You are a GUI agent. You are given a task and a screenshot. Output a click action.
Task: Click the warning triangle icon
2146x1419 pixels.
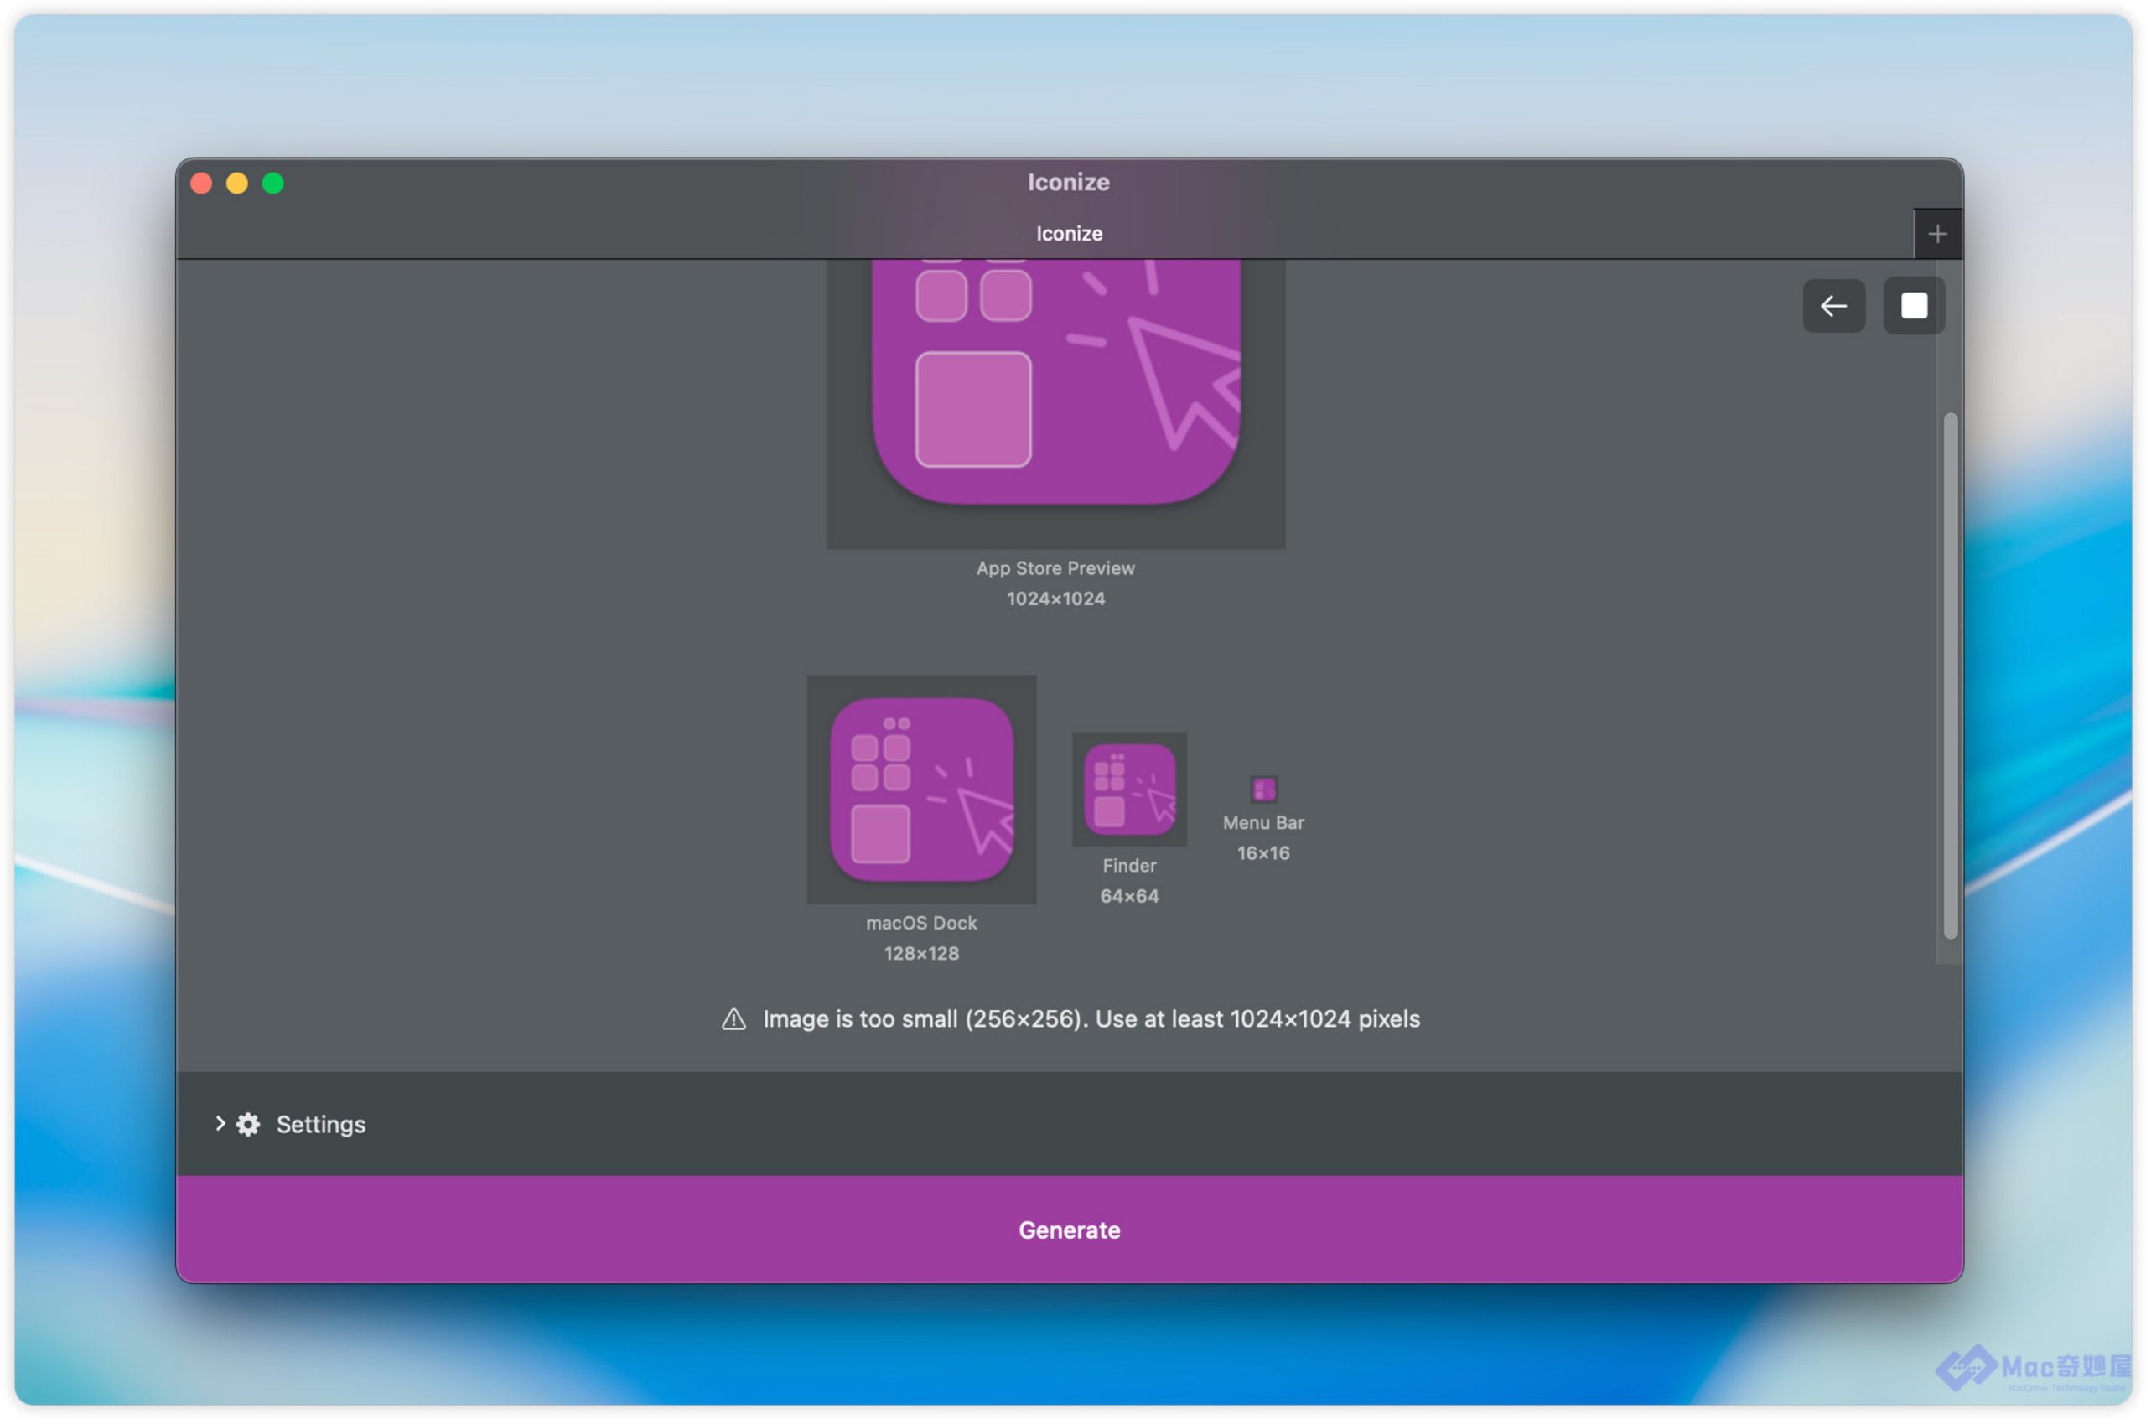coord(733,1020)
